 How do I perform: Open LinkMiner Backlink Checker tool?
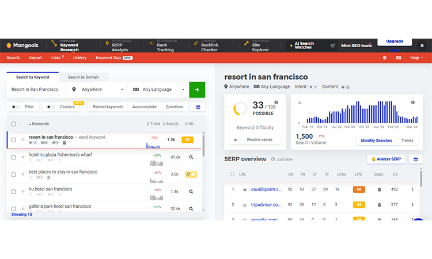(206, 45)
